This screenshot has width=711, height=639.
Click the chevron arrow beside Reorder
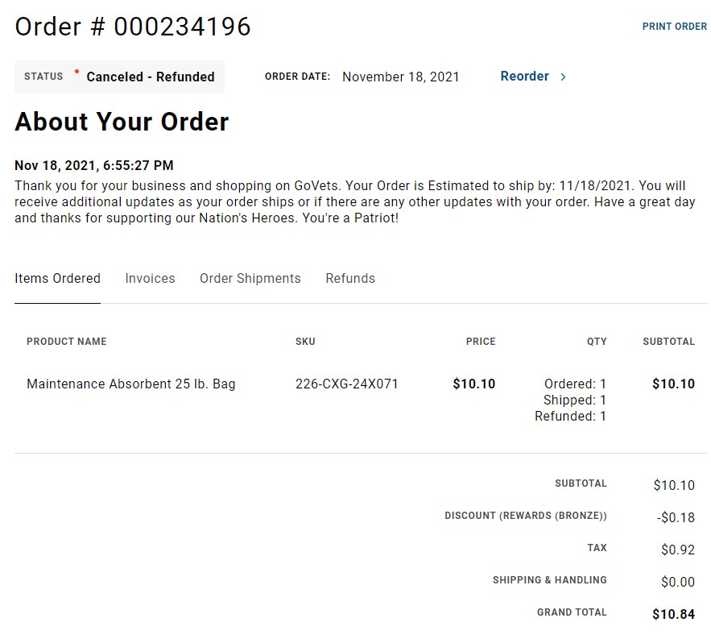[x=563, y=77]
